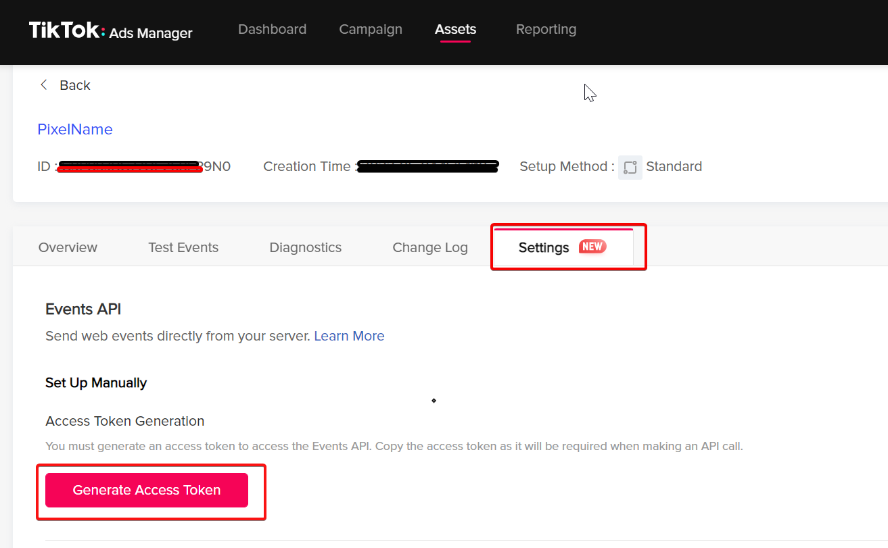The image size is (888, 548).
Task: Switch to the Test Events tab
Action: (x=183, y=247)
